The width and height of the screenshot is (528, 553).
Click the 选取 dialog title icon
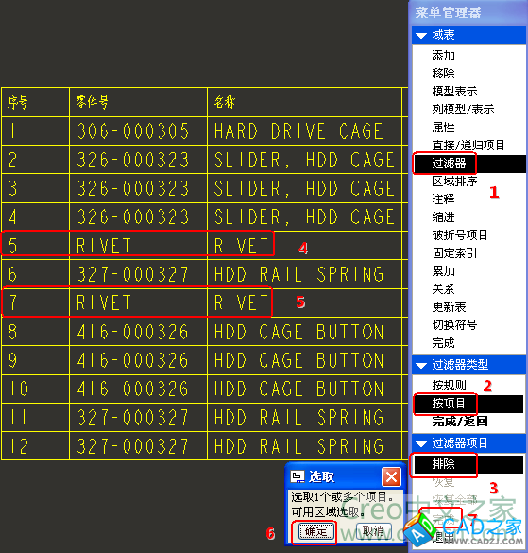tap(298, 476)
